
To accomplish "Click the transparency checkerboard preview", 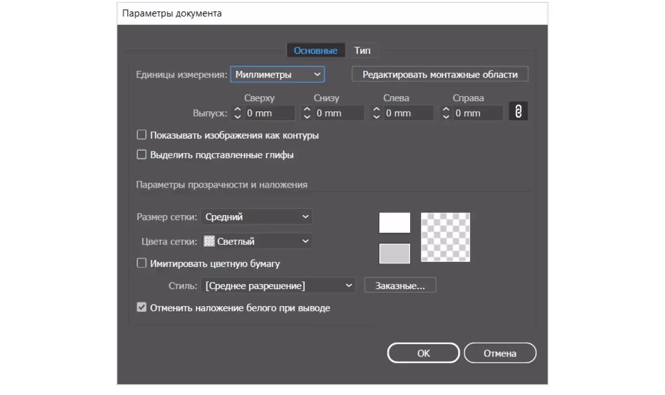I will coord(445,237).
